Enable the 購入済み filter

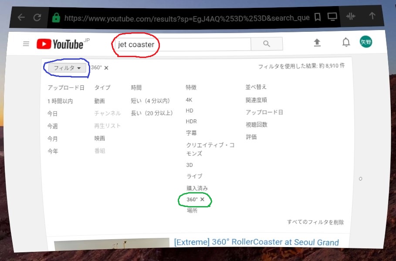tap(197, 188)
